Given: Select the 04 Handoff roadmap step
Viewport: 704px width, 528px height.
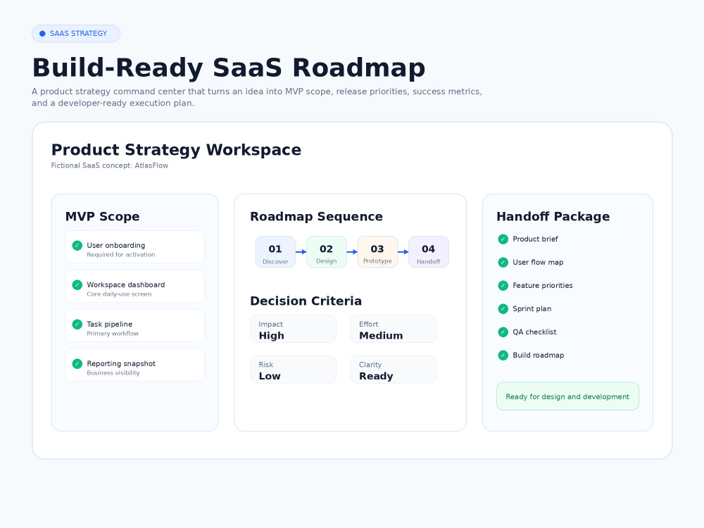Looking at the screenshot, I should [428, 252].
